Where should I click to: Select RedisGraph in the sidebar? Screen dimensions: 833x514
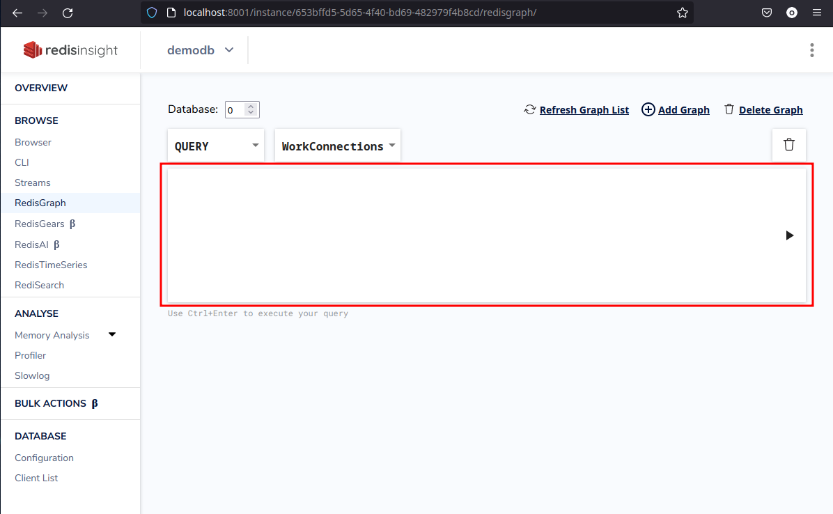click(40, 203)
